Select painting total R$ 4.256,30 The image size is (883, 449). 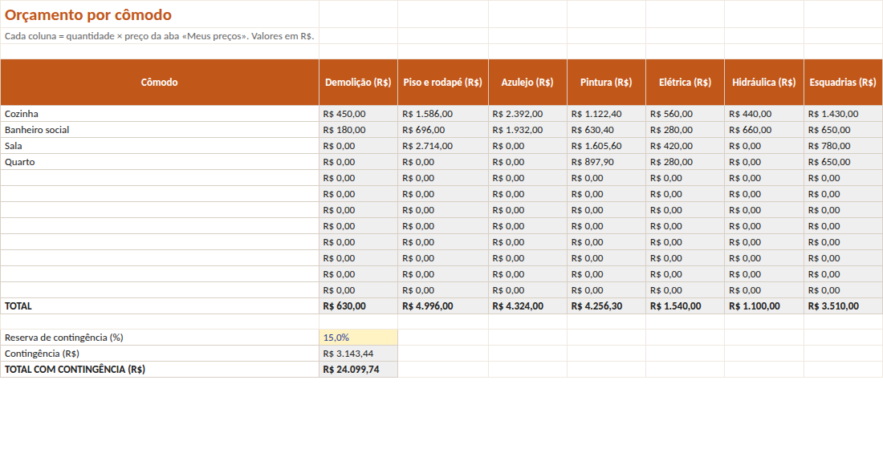click(x=607, y=306)
